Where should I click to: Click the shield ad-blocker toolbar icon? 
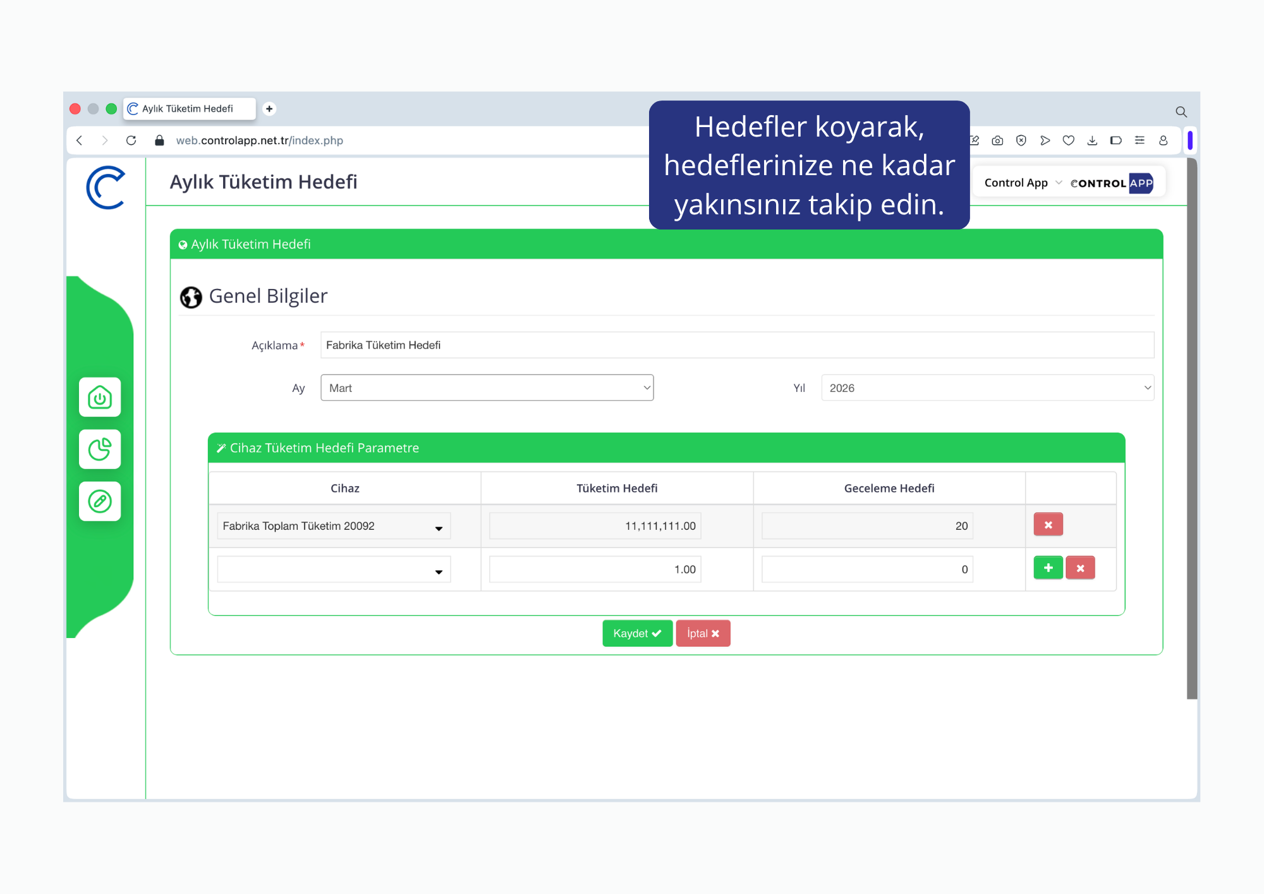coord(1021,140)
